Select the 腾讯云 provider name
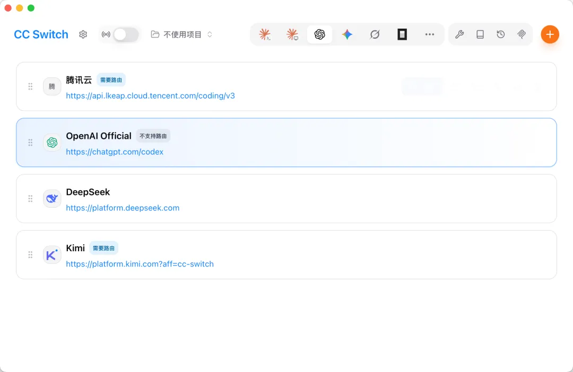The width and height of the screenshot is (573, 372). tap(79, 80)
